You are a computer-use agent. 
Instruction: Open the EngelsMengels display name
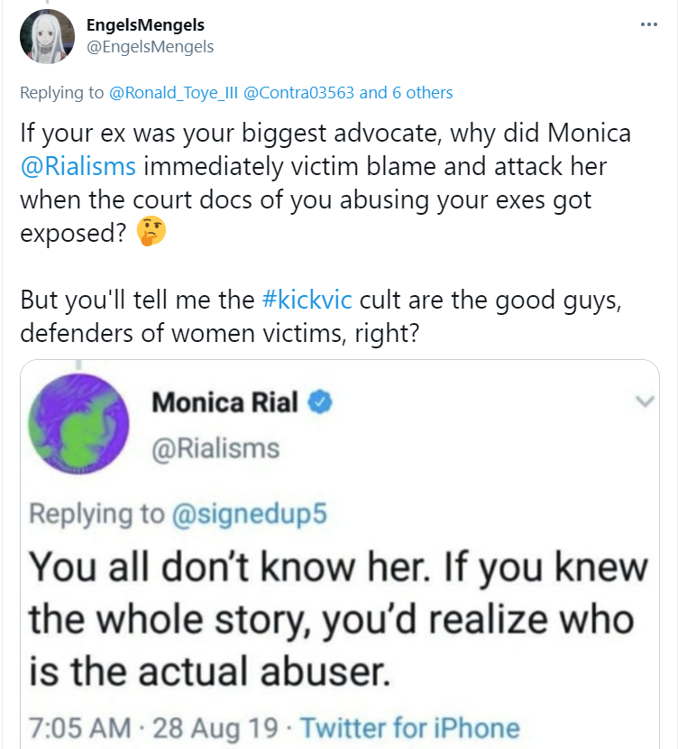tap(145, 25)
